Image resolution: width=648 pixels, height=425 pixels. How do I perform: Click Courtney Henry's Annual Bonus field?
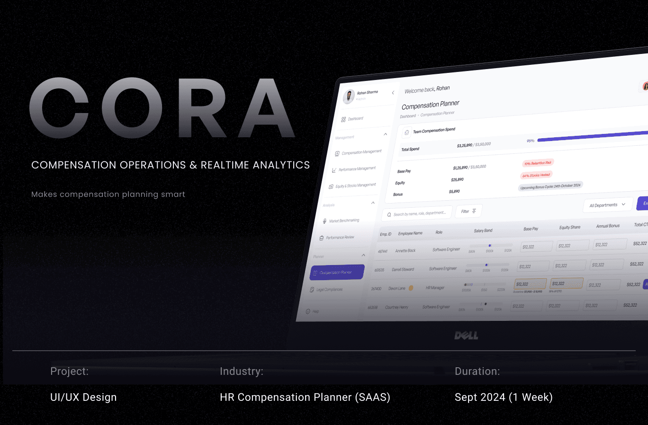point(601,305)
